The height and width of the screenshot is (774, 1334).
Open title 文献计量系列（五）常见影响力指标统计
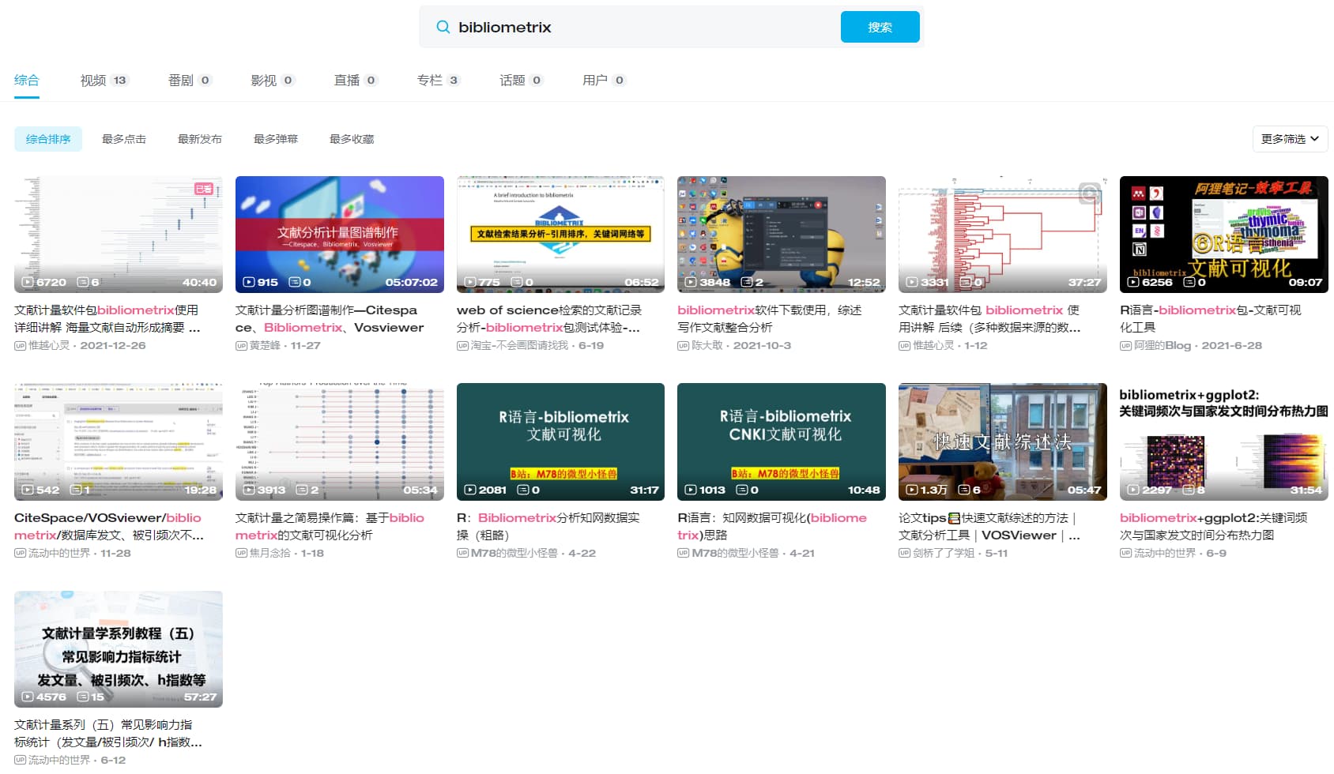[x=108, y=734]
